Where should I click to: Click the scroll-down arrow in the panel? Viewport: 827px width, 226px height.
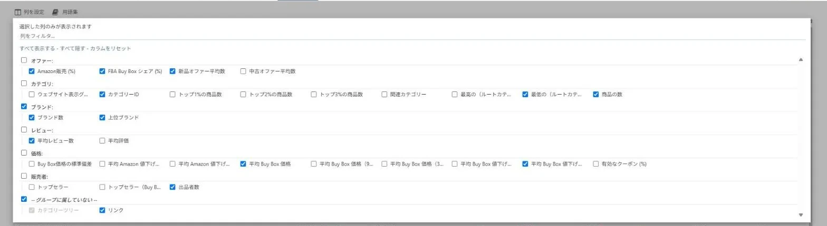[801, 214]
